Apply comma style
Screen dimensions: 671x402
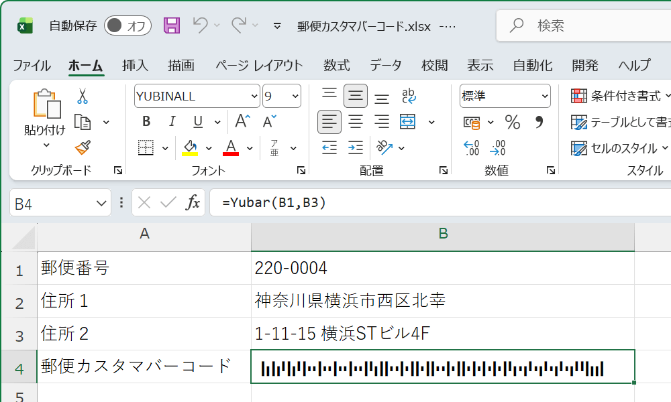click(x=539, y=122)
